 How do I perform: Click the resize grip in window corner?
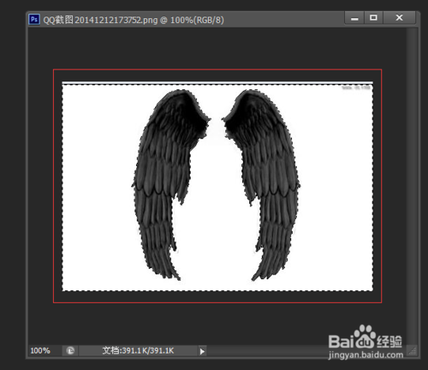click(413, 351)
